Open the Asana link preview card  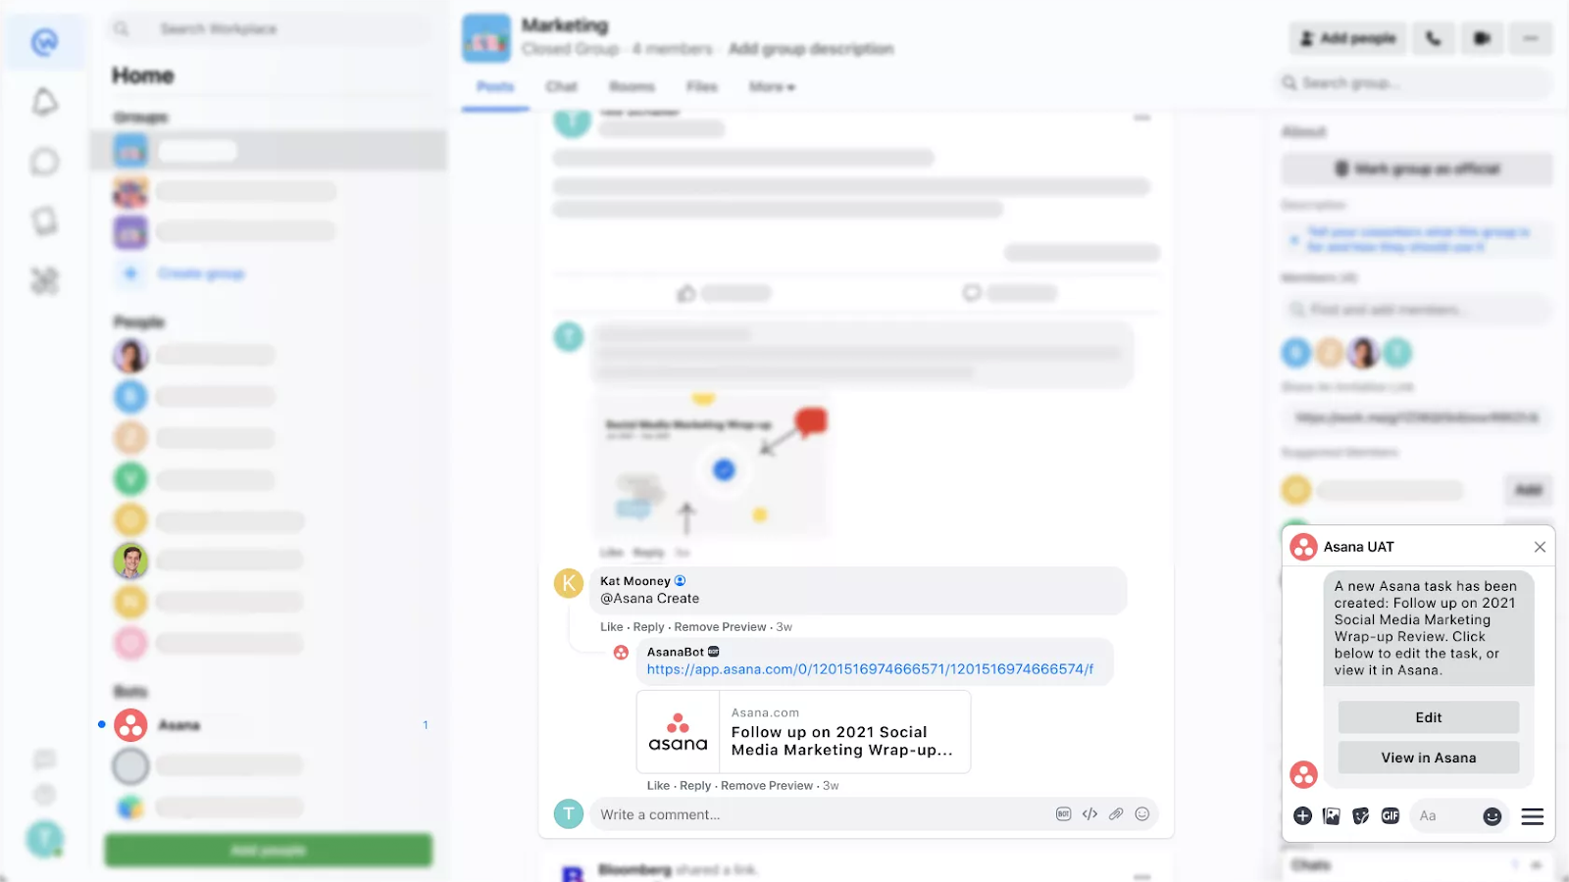(x=804, y=732)
